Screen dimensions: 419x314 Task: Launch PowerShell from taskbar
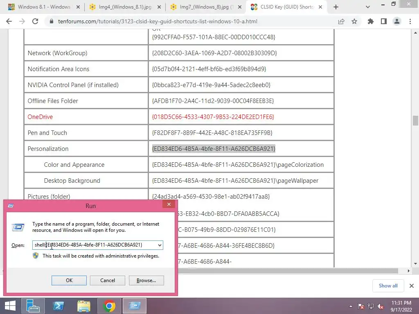[x=59, y=306]
